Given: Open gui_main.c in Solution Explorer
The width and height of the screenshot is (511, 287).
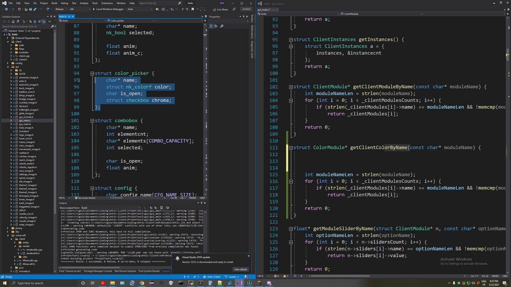Looking at the screenshot, I should pos(25,120).
